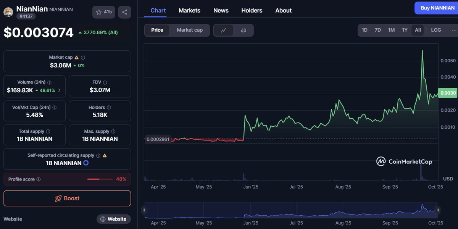Click the 0.0002961 baseline price label
The height and width of the screenshot is (229, 458).
158,139
